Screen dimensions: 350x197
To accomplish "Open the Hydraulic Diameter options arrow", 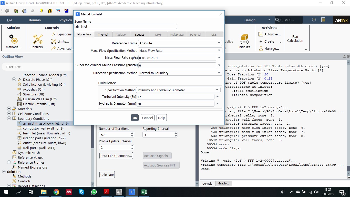I will click(x=218, y=104).
